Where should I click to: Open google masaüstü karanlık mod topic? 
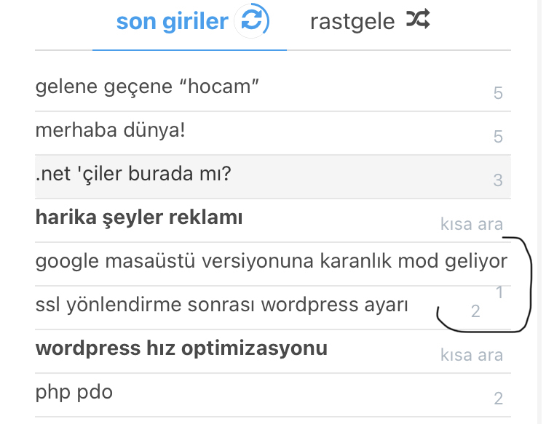272,262
